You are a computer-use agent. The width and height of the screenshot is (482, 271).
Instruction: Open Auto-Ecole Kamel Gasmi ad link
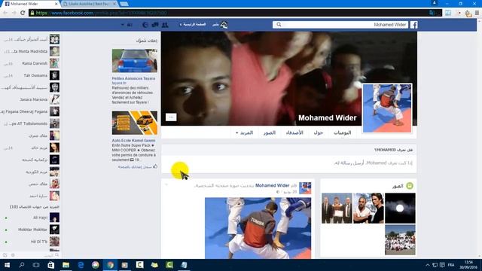point(133,141)
